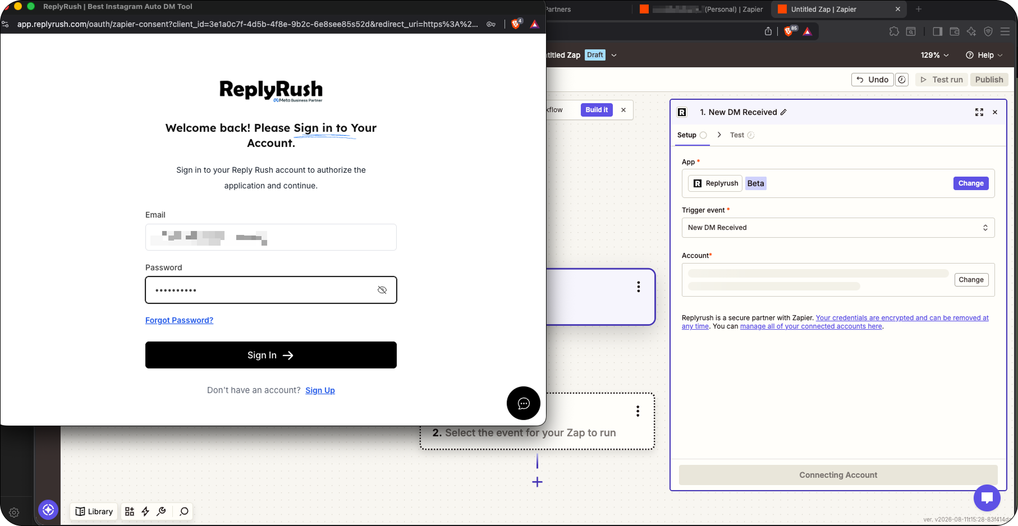Click Brave Shields icon with 85 badge
Image resolution: width=1018 pixels, height=526 pixels.
(790, 31)
